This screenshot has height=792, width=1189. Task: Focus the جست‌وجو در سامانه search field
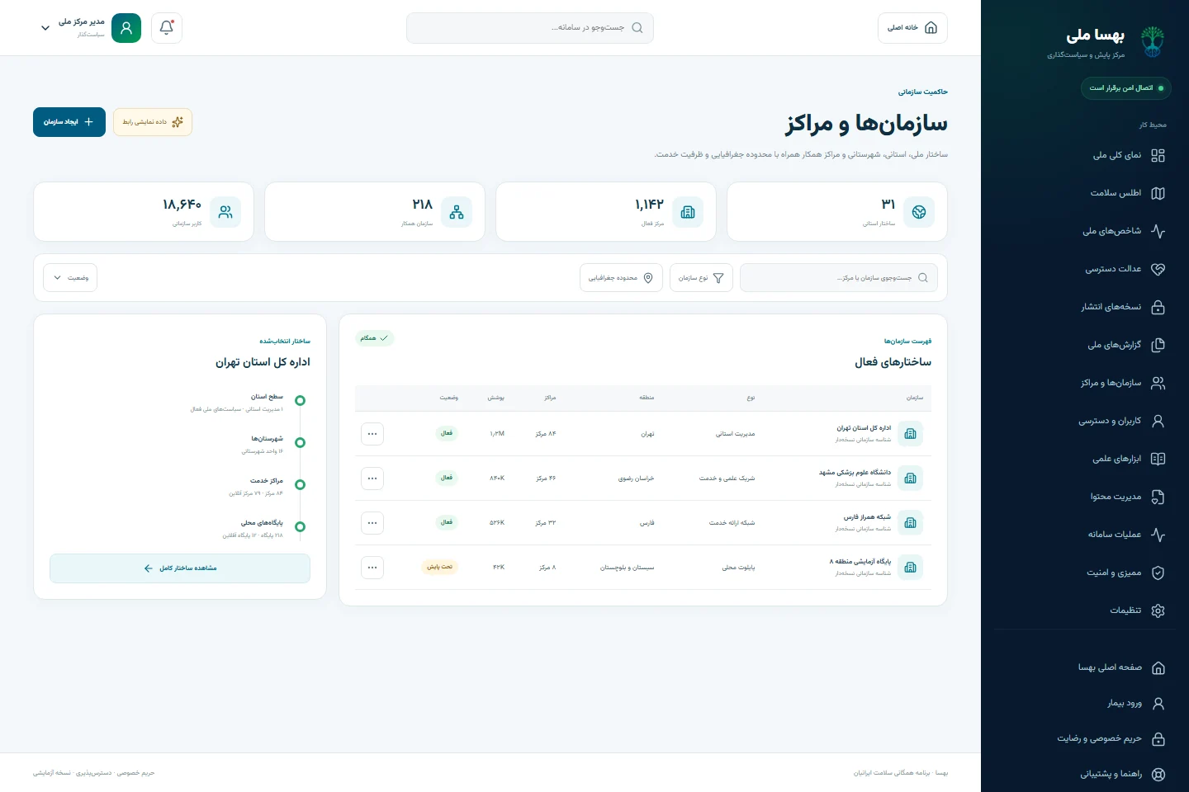click(x=530, y=28)
